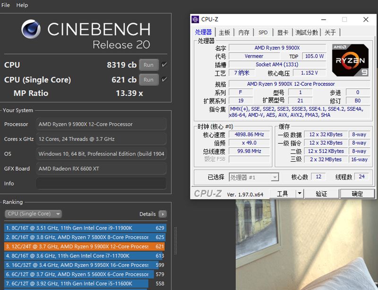The width and height of the screenshot is (378, 290).
Task: Click the 修订 value B0
Action: (358, 100)
